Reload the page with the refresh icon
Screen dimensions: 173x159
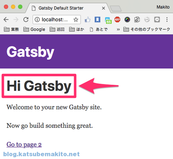tap(26, 20)
